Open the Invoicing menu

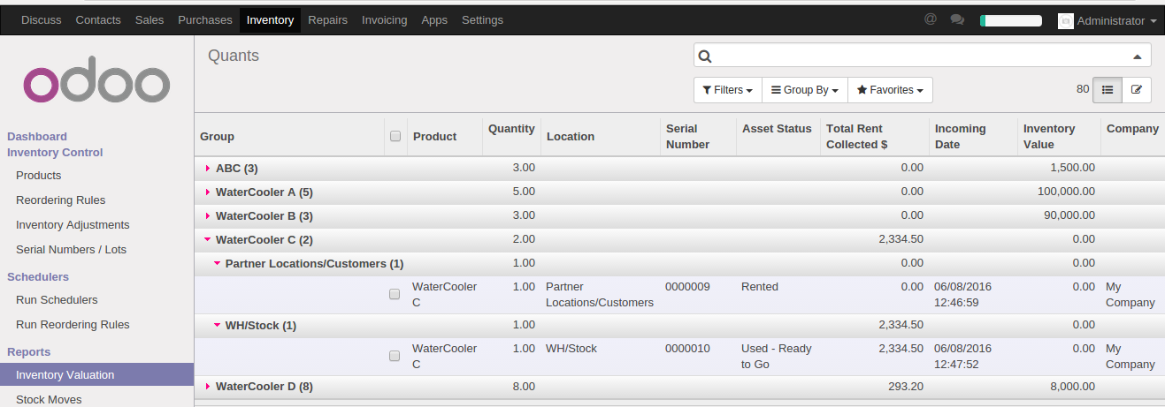coord(385,19)
